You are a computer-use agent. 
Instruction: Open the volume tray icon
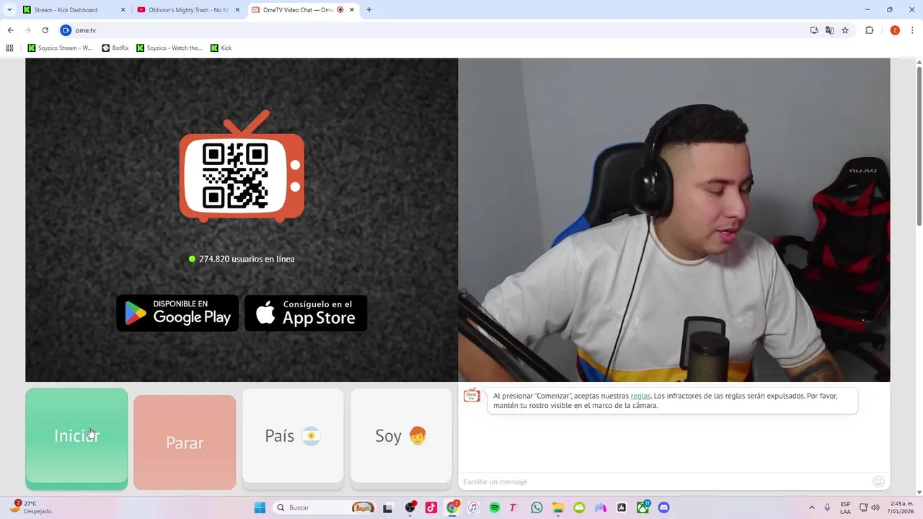coord(875,507)
